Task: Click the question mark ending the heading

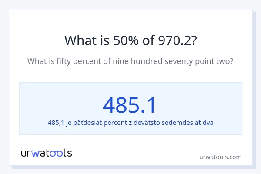Action: pyautogui.click(x=194, y=40)
